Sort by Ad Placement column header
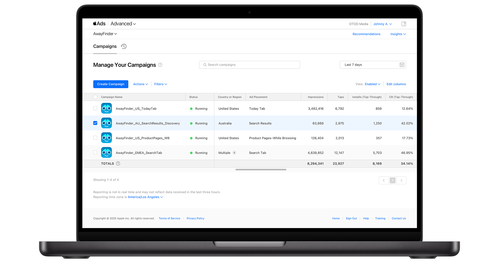This screenshot has height=261, width=499. pos(258,97)
